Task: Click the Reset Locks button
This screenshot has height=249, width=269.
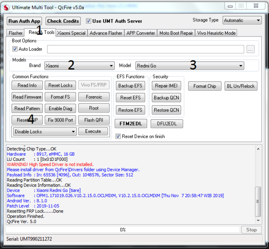Action: [x=61, y=85]
